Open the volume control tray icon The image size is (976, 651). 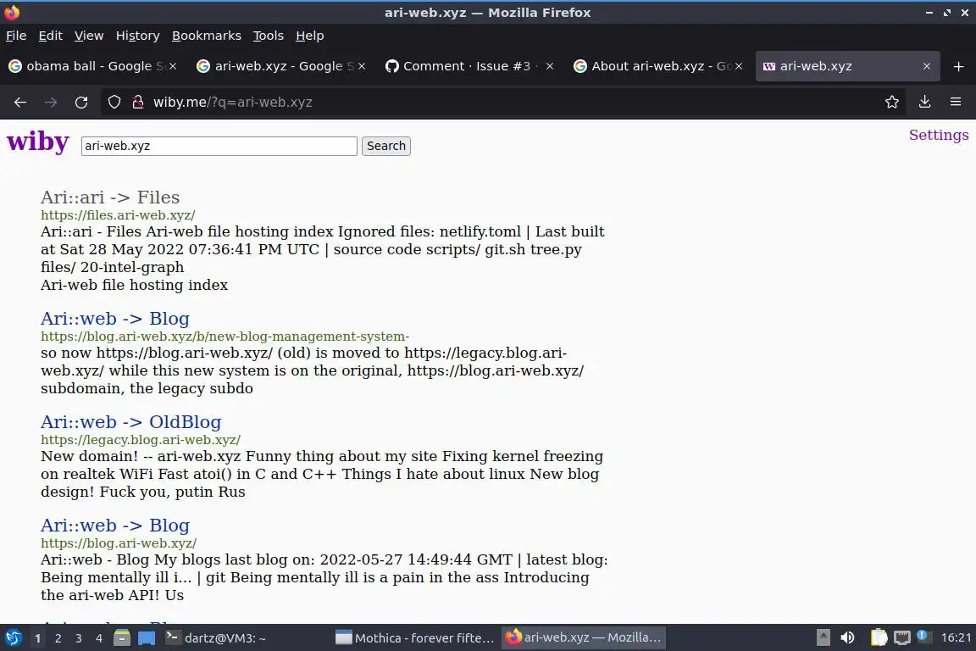(847, 637)
